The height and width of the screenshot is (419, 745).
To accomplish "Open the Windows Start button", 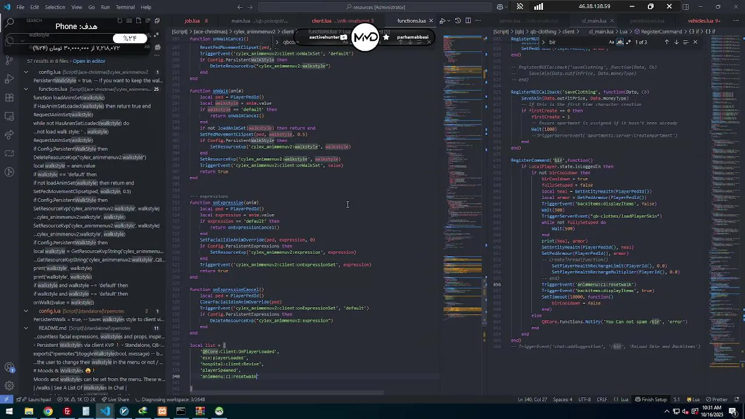I will pos(9,411).
